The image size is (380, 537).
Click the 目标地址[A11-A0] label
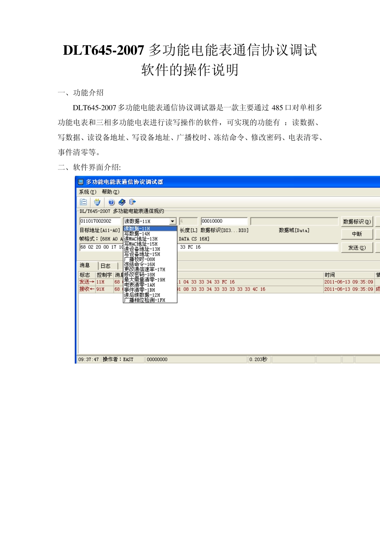coord(100,231)
